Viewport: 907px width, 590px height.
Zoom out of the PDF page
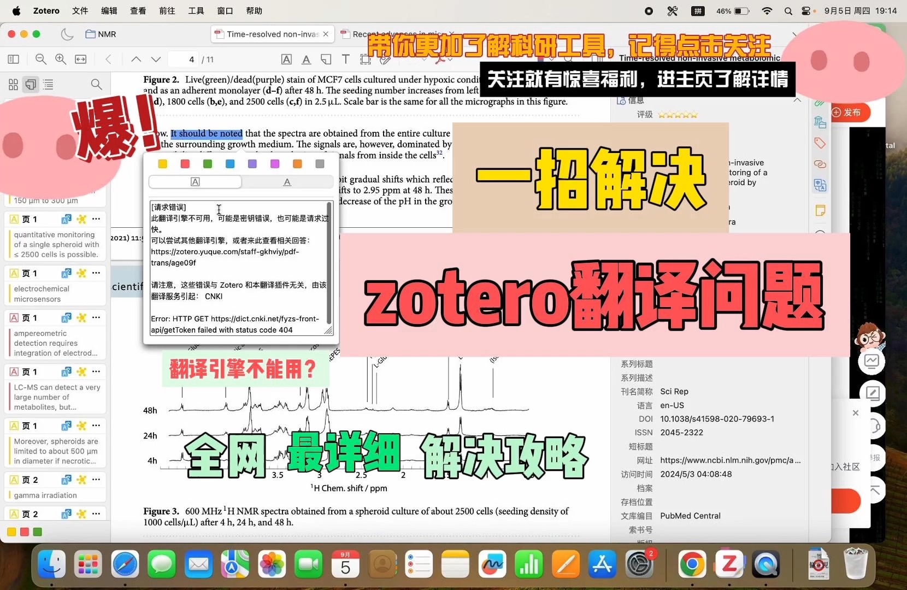(x=41, y=59)
